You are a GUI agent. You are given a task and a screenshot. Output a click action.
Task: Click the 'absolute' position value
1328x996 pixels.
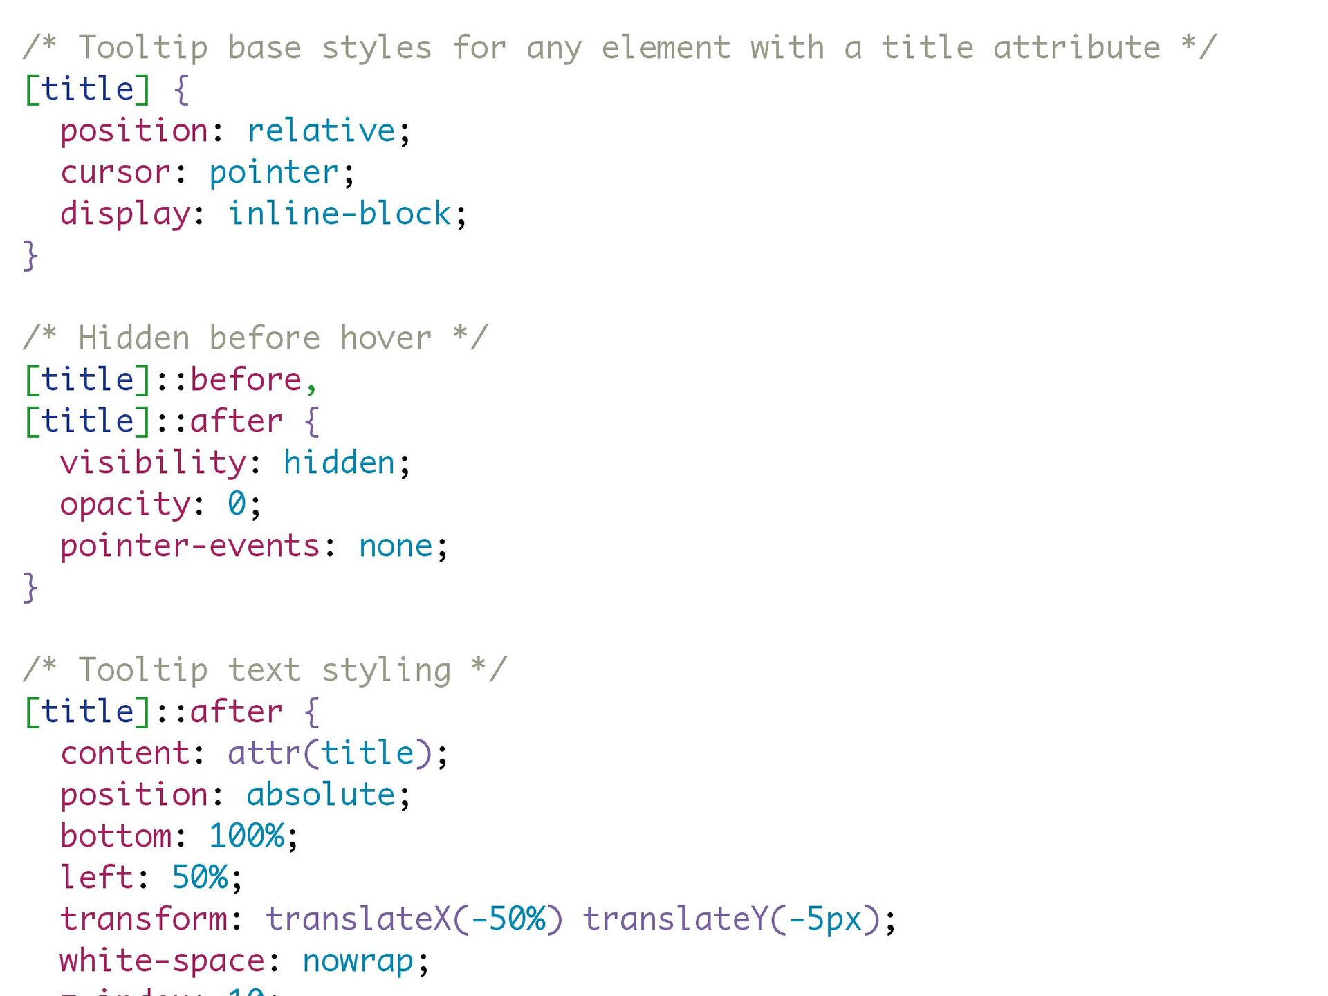[x=321, y=795]
